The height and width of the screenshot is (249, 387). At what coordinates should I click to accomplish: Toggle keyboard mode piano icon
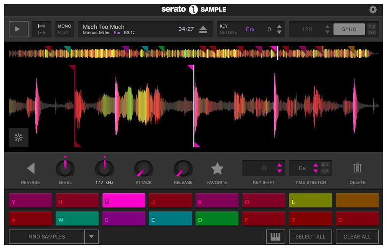click(275, 236)
